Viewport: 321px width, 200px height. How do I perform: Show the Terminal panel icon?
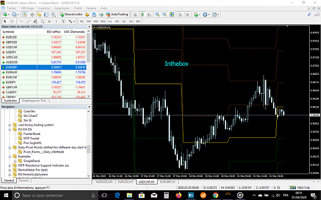pyautogui.click(x=46, y=14)
